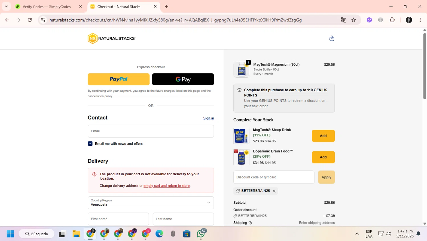Go back to the previous page
Viewport: 427px width, 241px height.
click(7, 20)
